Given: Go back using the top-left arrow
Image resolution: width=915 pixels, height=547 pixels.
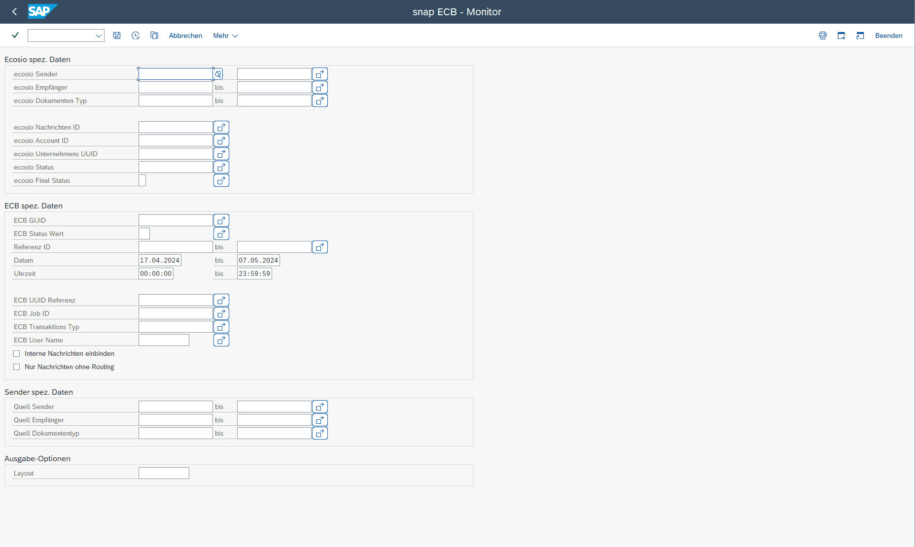Looking at the screenshot, I should pos(14,12).
